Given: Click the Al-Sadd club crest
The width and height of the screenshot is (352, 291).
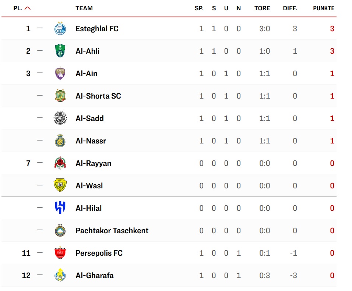Looking at the screenshot, I should 60,118.
